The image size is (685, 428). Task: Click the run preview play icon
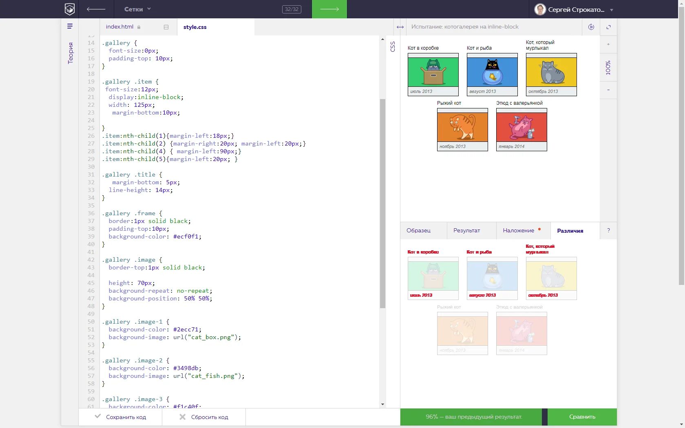tap(591, 27)
